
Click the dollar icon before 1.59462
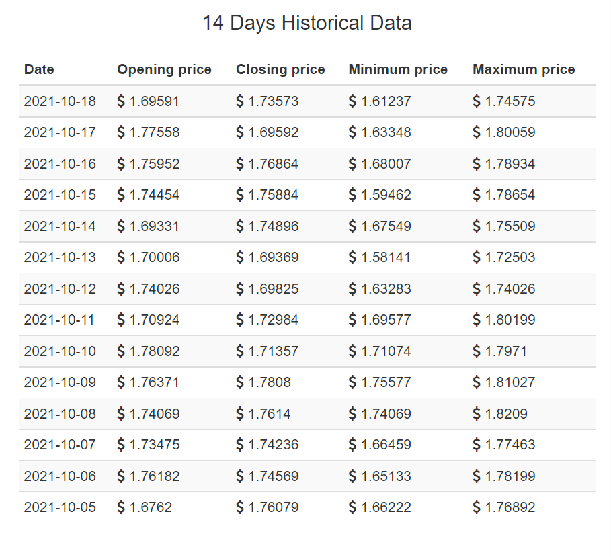click(x=352, y=195)
